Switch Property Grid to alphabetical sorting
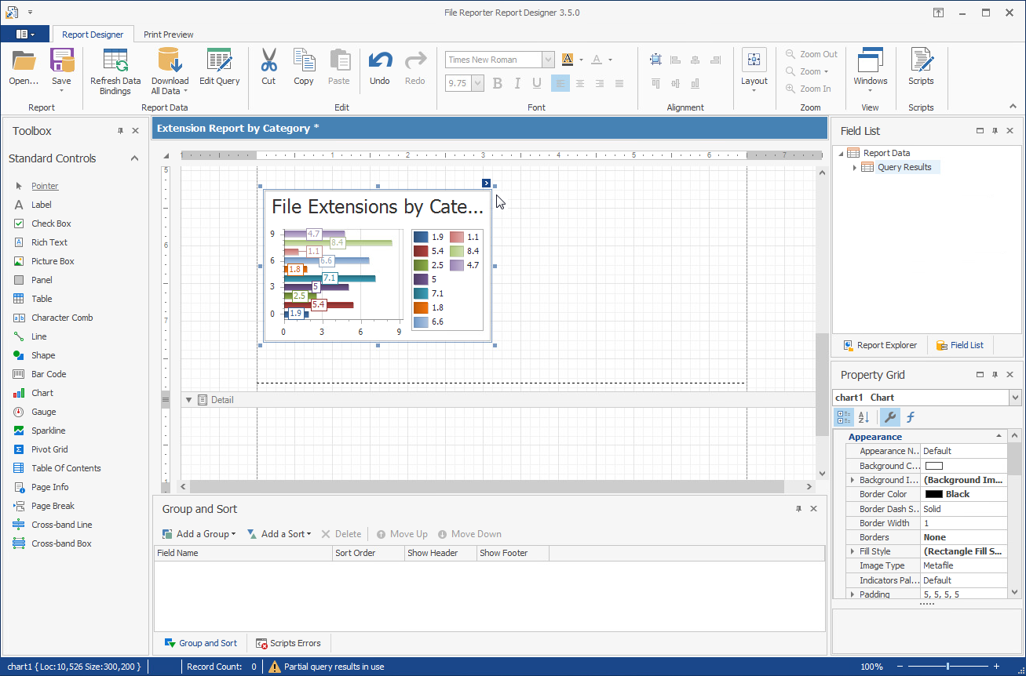This screenshot has width=1026, height=676. 864,417
